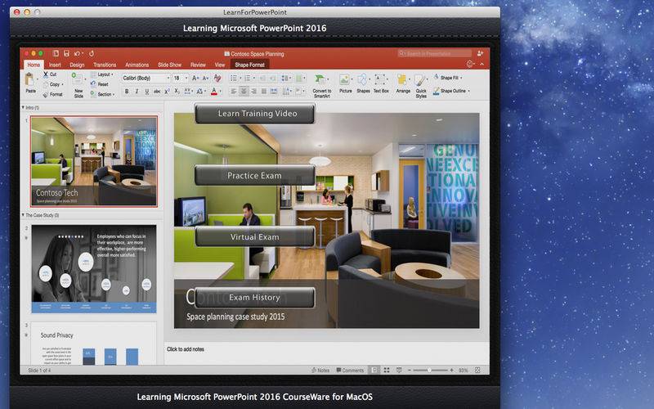Open the Shape Outline dropdown
The image size is (654, 409).
tap(452, 91)
